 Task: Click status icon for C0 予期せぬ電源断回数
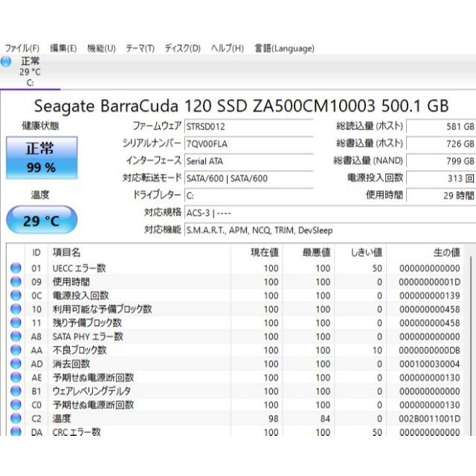[x=16, y=405]
